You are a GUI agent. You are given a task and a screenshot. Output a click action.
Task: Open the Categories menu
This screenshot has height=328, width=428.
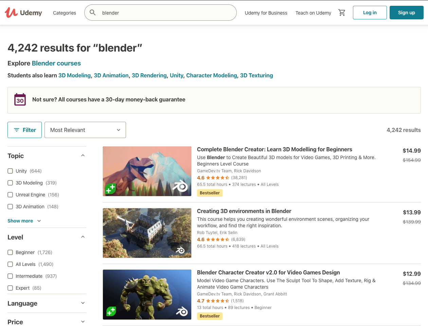[64, 13]
